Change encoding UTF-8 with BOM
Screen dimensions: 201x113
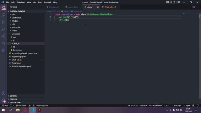pyautogui.click(x=156, y=105)
